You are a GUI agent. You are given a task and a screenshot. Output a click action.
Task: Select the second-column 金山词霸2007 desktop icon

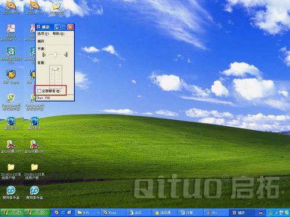coord(34,146)
